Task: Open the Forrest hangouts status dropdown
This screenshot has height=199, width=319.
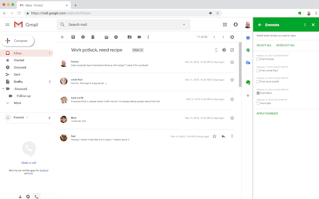Action: 27,117
